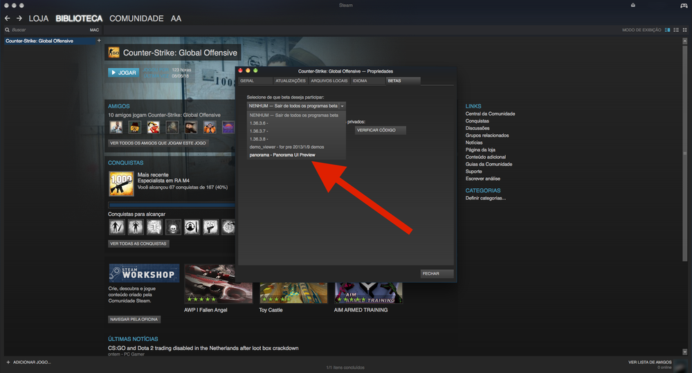Open Página da loja link

[480, 149]
